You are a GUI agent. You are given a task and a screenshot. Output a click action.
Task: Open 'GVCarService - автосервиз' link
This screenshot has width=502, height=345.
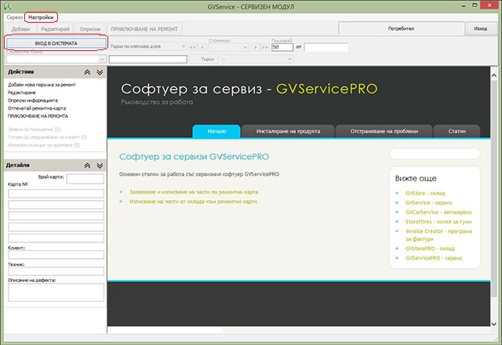438,212
